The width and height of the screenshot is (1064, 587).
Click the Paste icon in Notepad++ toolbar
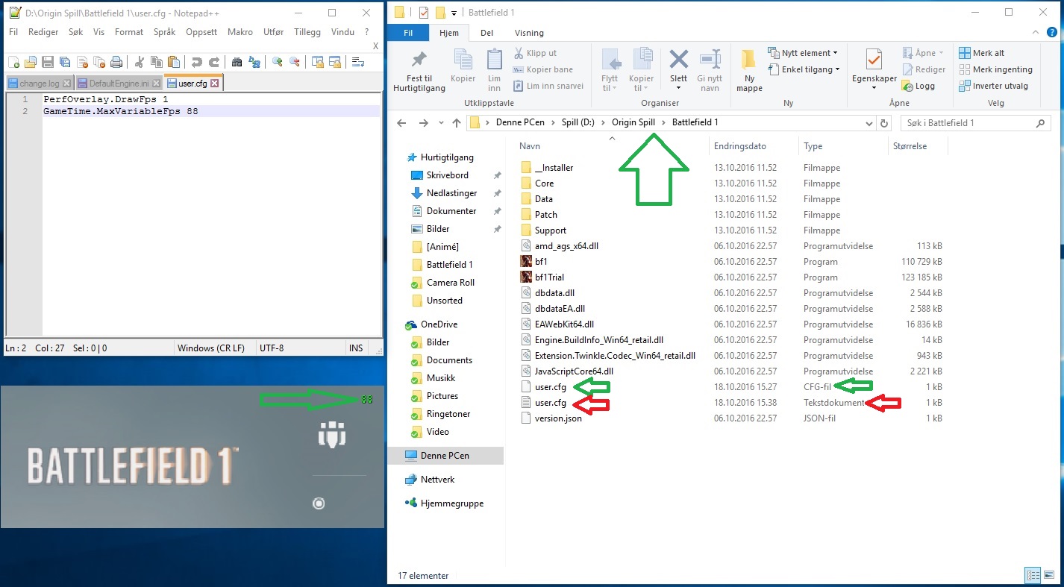(x=174, y=62)
